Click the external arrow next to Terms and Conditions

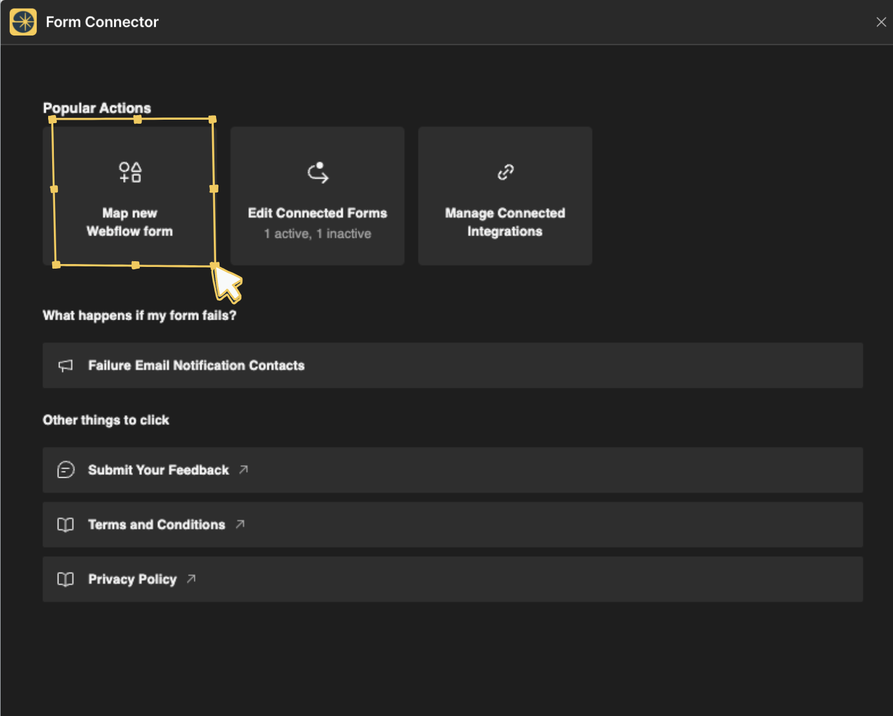(240, 524)
